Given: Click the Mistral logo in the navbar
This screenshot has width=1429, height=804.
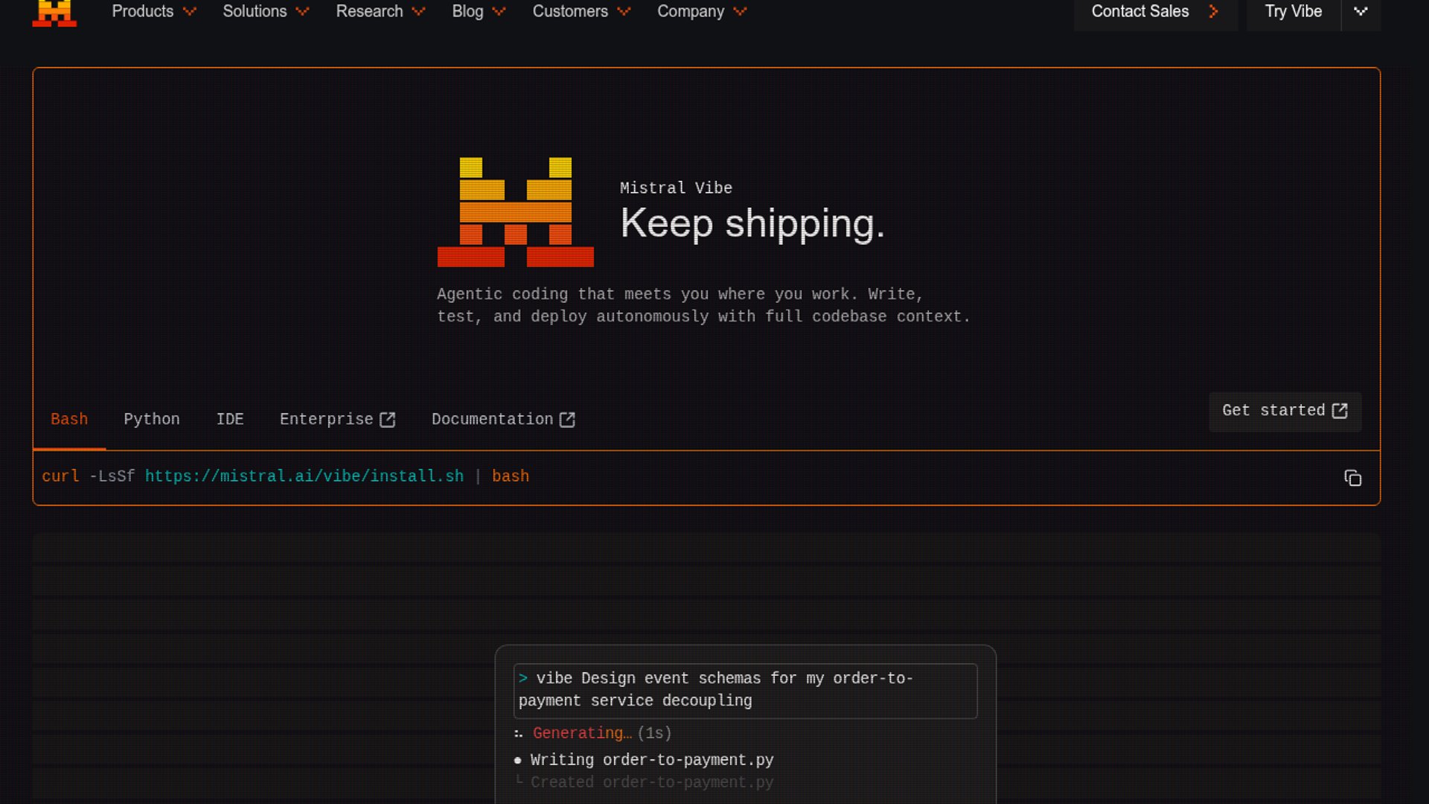Looking at the screenshot, I should click(x=54, y=13).
